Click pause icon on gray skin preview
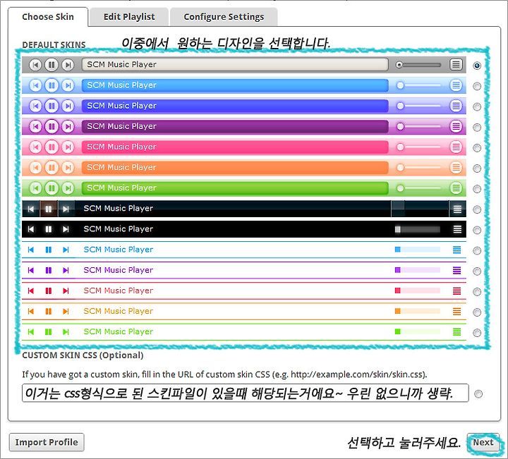Screen dimensions: 508x459 [x=52, y=65]
